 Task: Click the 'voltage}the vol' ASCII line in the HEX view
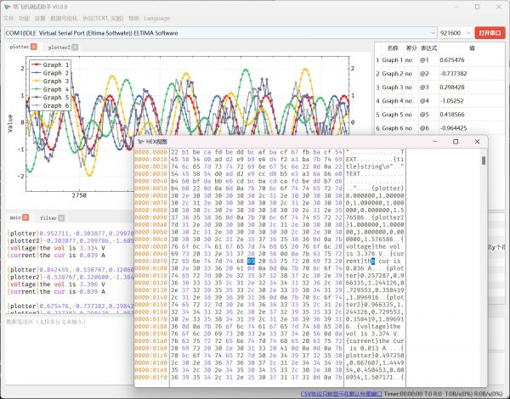click(x=375, y=246)
